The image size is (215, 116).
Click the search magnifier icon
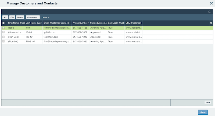pos(209,12)
